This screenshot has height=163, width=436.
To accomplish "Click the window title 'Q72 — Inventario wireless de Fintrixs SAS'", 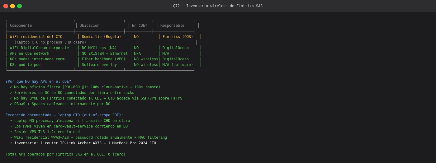I will [x=218, y=6].
